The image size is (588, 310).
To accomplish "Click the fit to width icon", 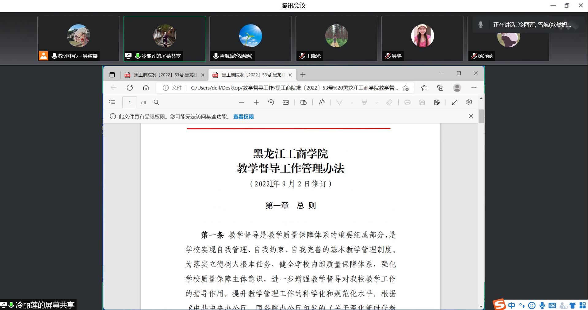I will [x=286, y=102].
